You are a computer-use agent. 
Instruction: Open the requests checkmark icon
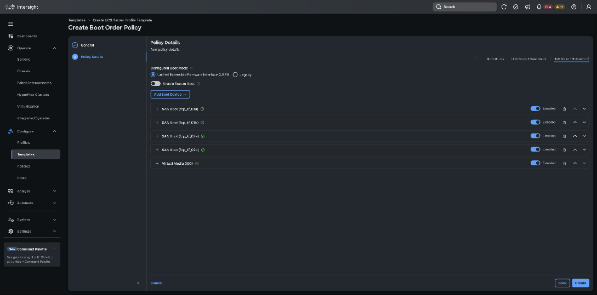pos(515,7)
